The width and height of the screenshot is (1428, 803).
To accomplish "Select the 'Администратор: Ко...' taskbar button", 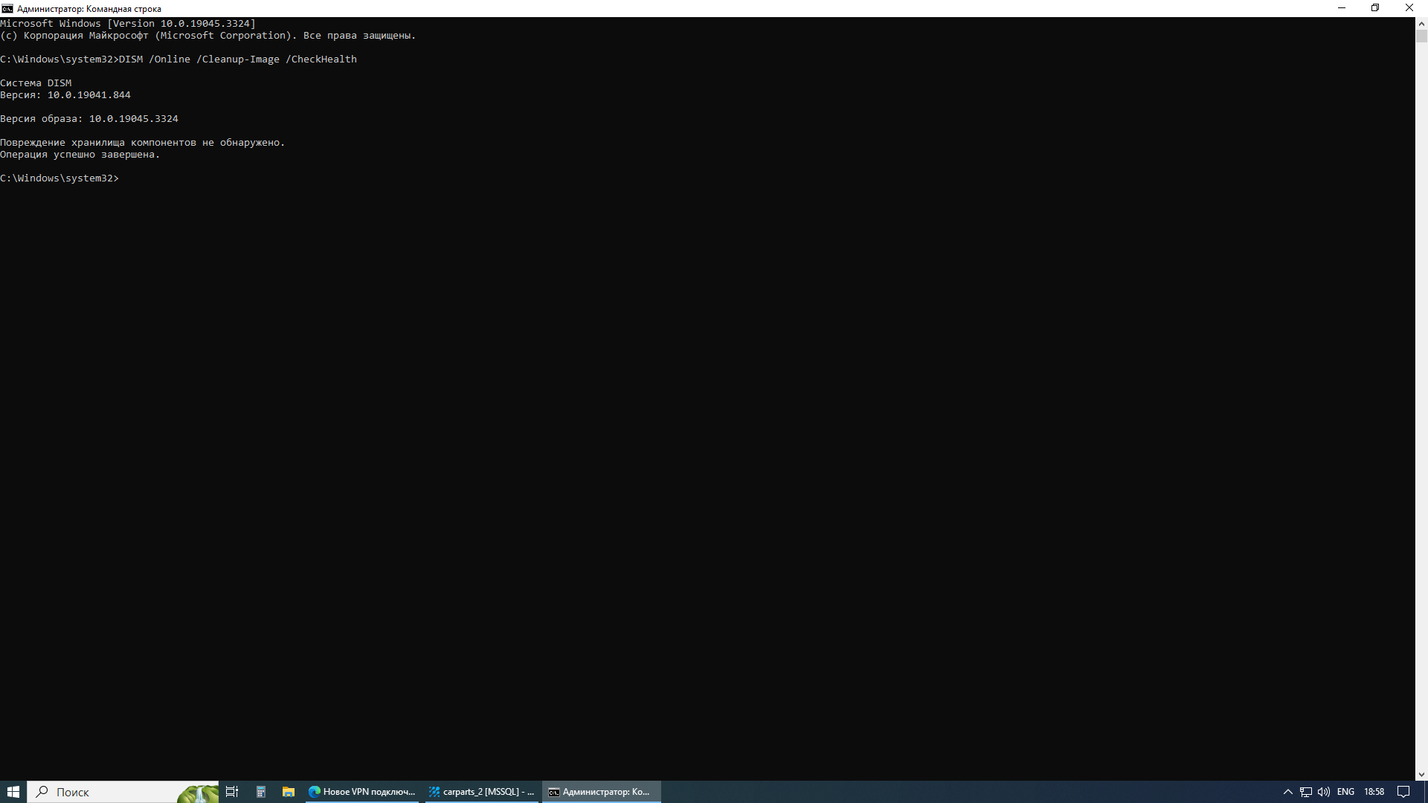I will 601,792.
